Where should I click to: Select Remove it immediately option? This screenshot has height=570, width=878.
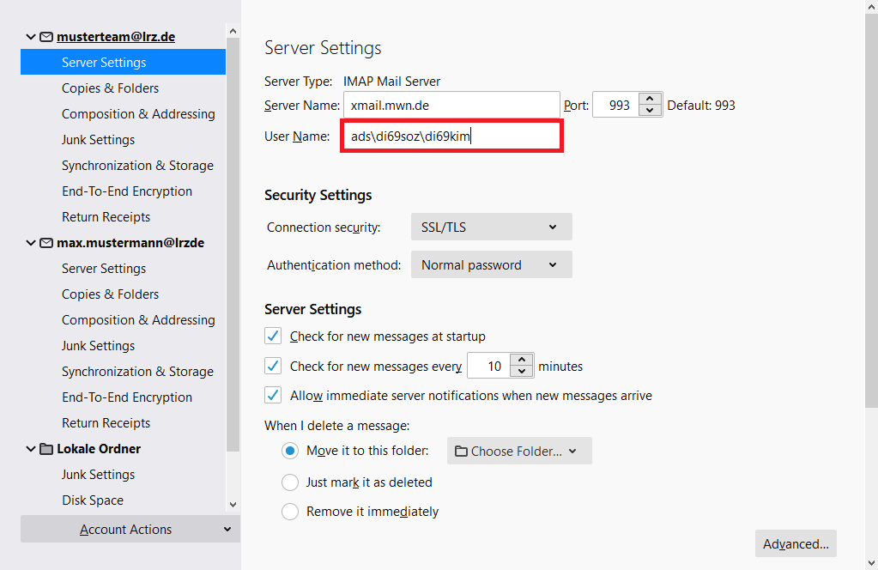[x=290, y=512]
